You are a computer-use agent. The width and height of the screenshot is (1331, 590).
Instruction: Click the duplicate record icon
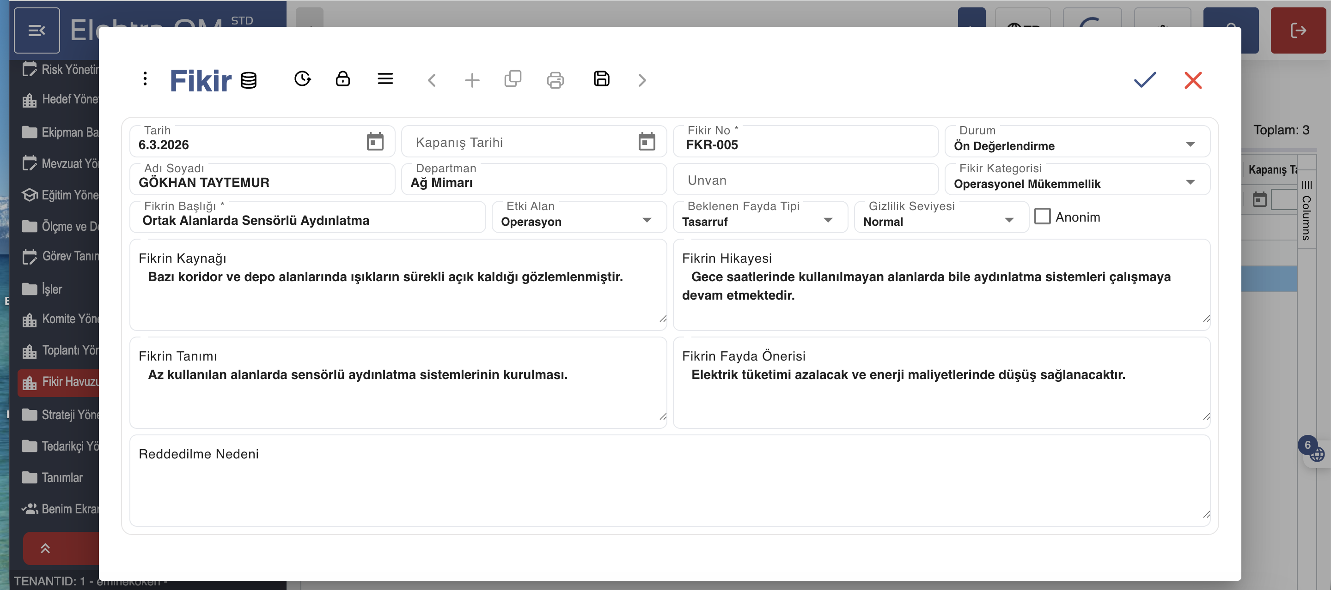click(x=513, y=79)
